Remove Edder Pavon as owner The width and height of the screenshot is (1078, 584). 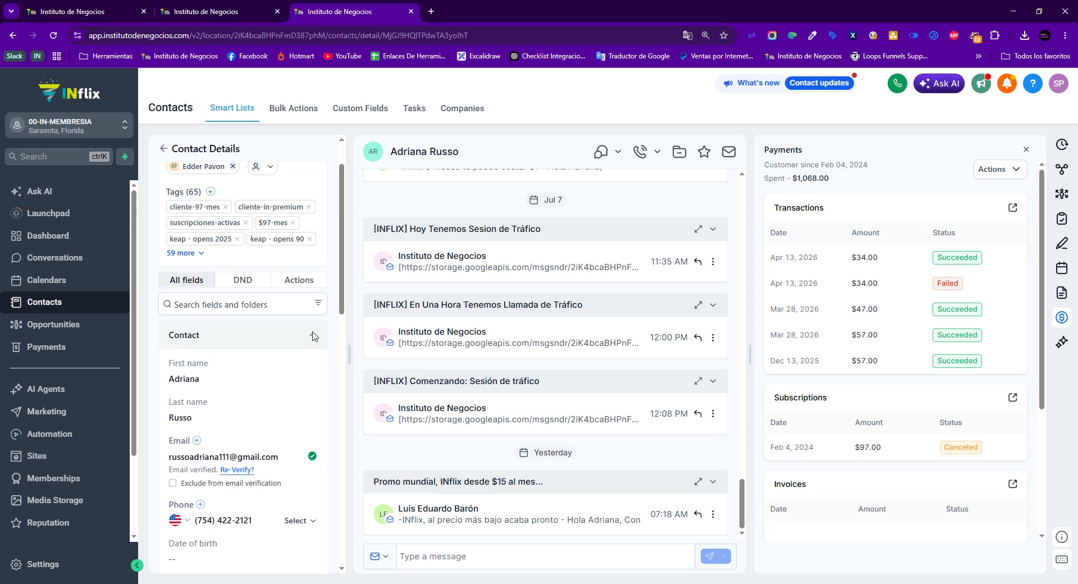(232, 166)
